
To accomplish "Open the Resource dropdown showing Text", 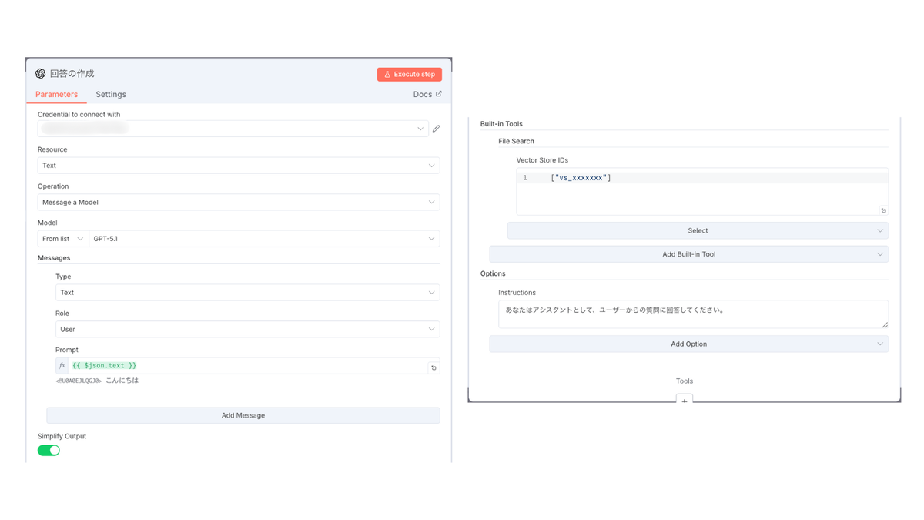I will (239, 166).
